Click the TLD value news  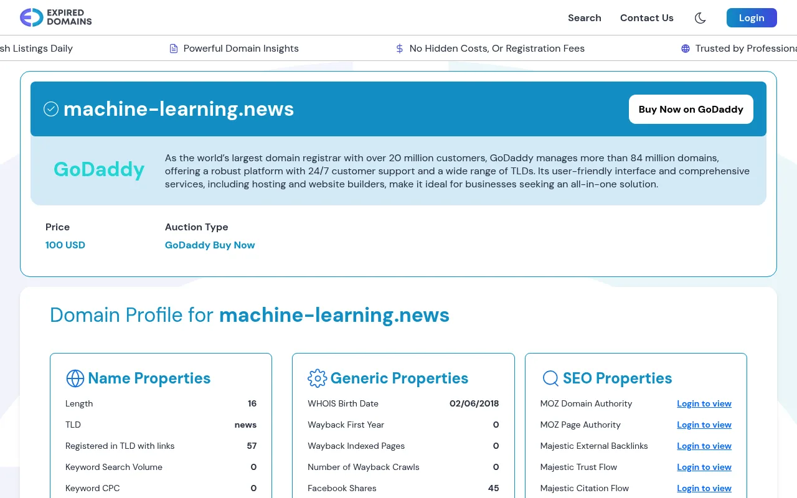(x=245, y=425)
